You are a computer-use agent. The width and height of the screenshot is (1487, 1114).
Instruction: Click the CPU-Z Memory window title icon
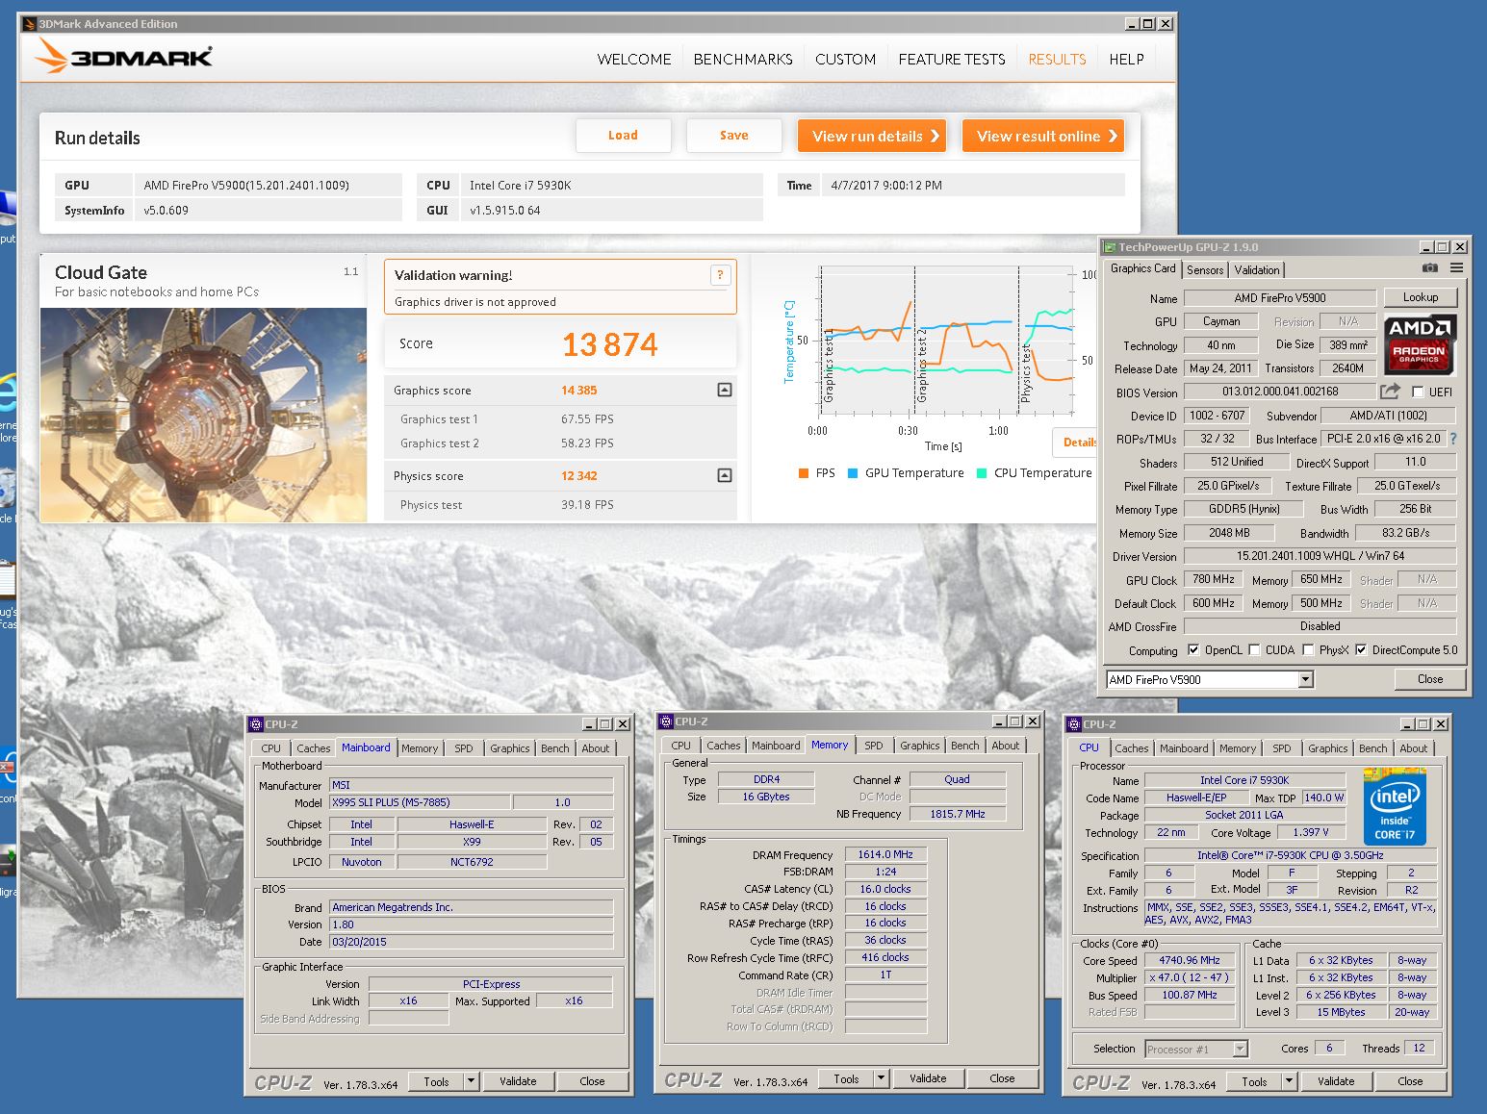(x=665, y=722)
